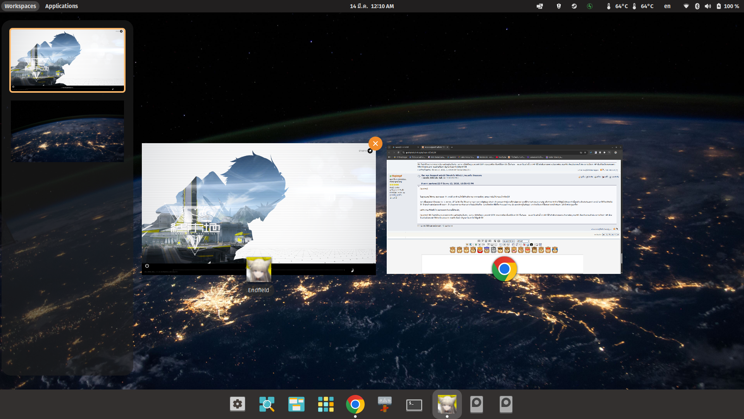Open the 'en' input language menu
The image size is (744, 419).
tap(667, 6)
